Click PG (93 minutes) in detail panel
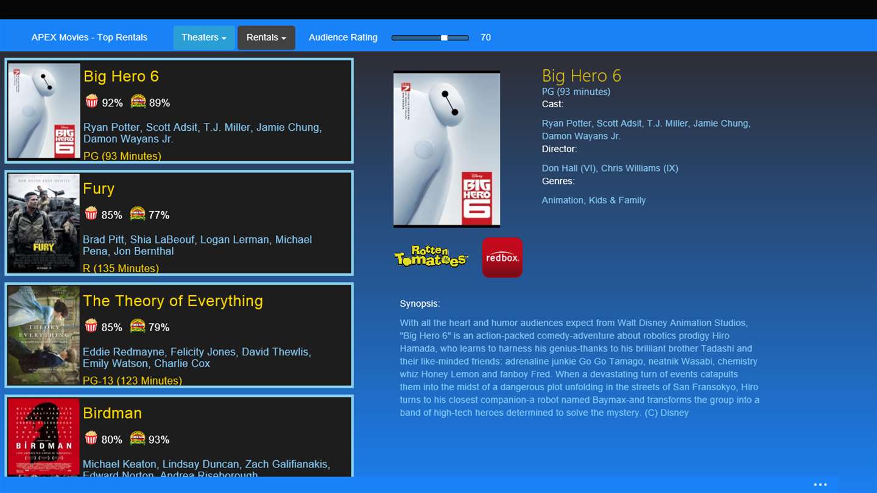Image resolution: width=877 pixels, height=493 pixels. pyautogui.click(x=576, y=91)
